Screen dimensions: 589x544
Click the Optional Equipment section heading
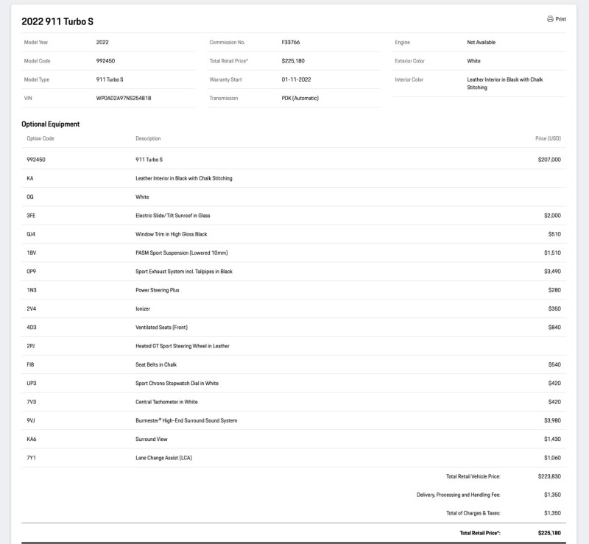tap(50, 124)
